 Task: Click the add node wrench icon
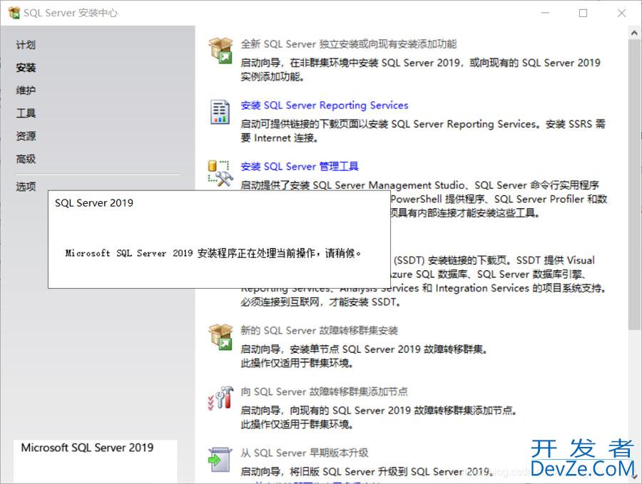click(x=220, y=398)
